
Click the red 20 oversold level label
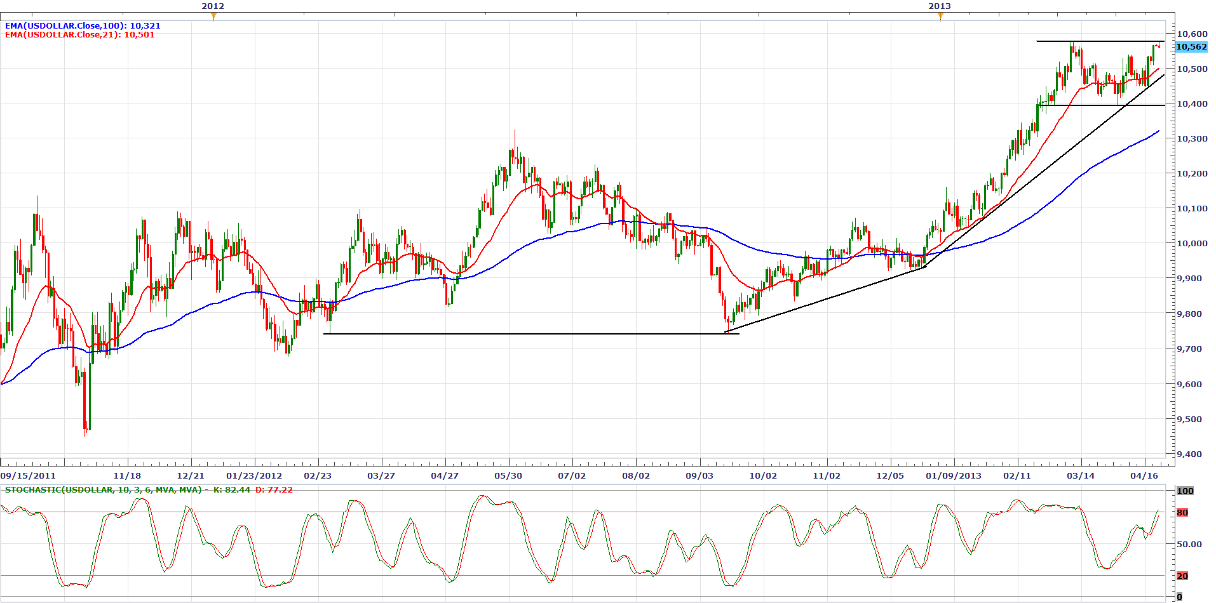point(1182,576)
